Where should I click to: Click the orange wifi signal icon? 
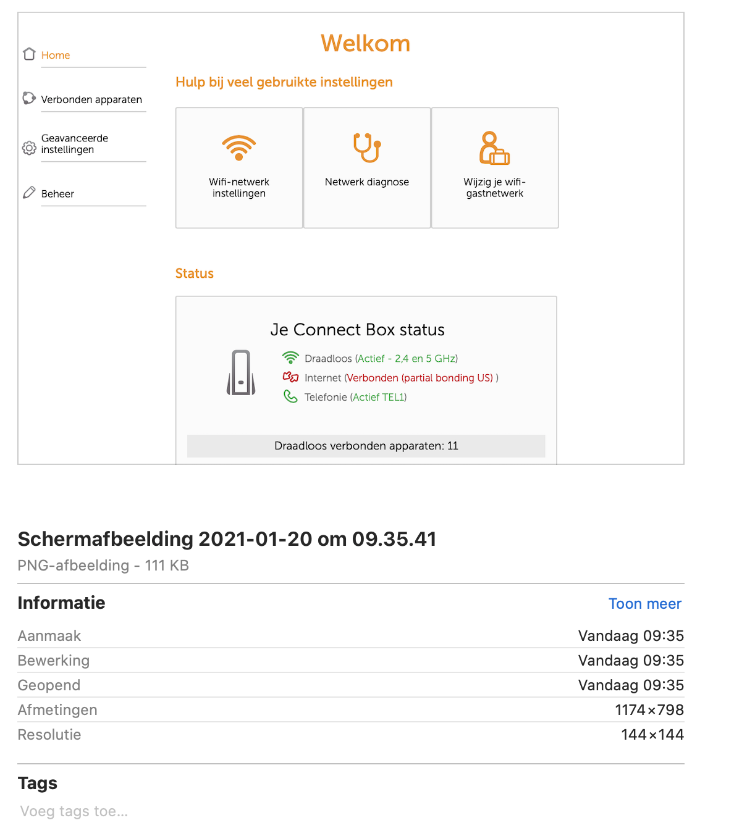(239, 148)
